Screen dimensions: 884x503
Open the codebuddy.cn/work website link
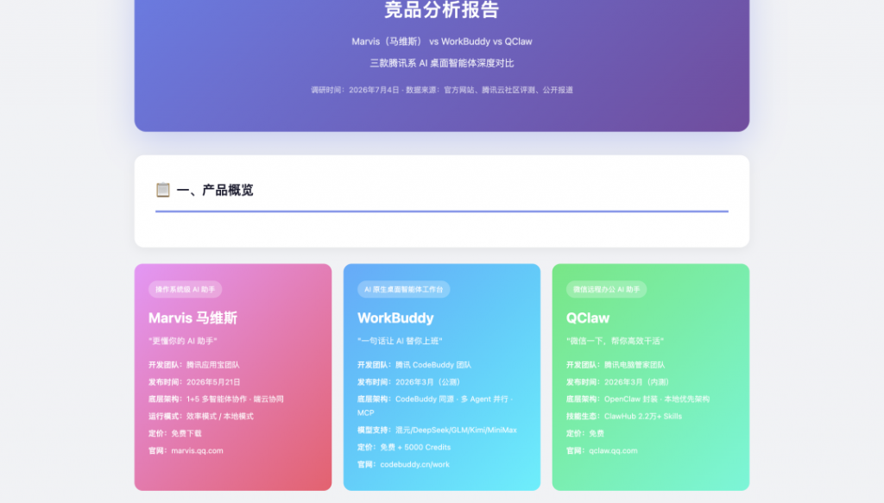pos(415,465)
